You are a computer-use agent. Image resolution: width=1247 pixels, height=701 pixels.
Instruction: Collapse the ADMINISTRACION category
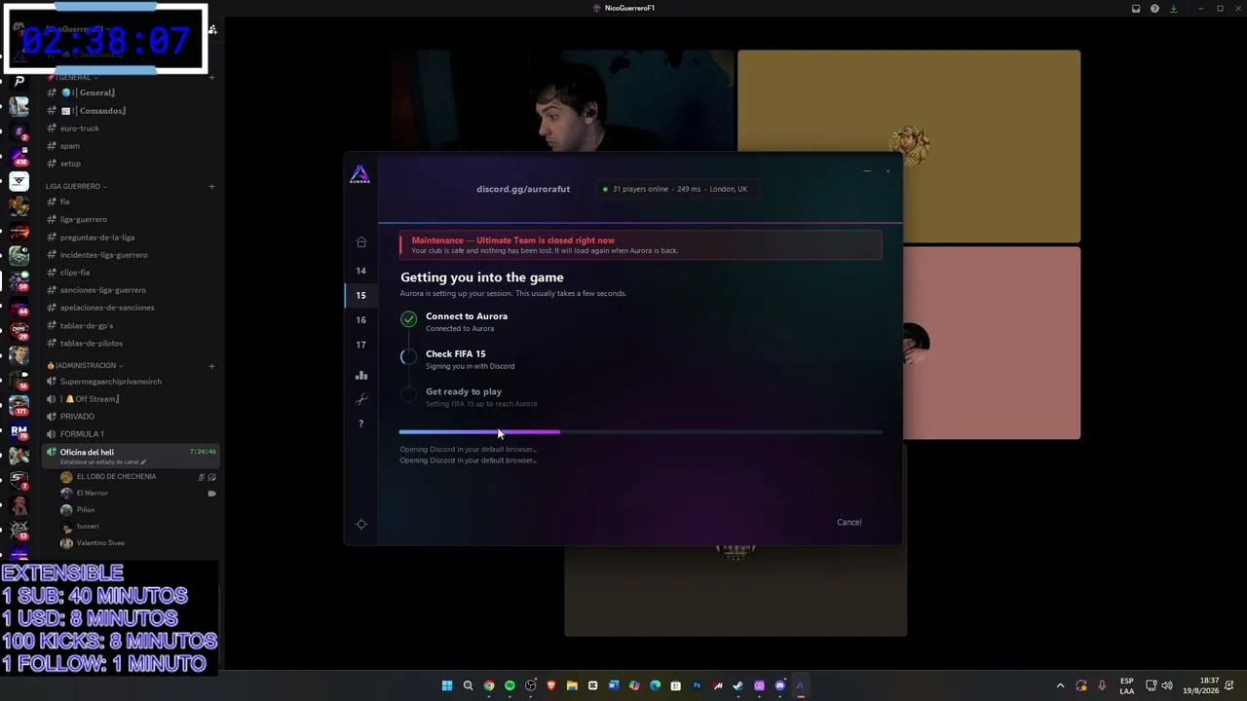click(x=85, y=365)
